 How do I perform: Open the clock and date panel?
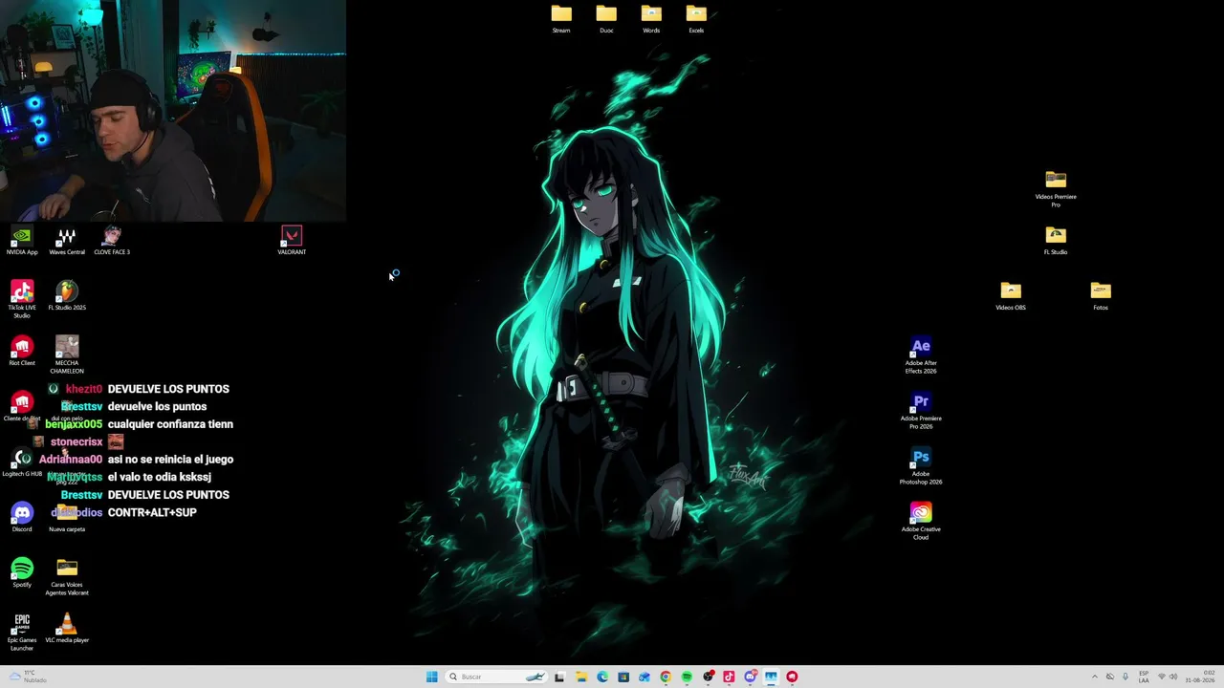tap(1200, 677)
